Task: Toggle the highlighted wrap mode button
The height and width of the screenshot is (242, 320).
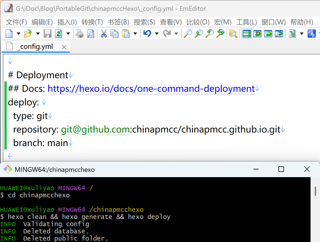Action: [x=246, y=34]
